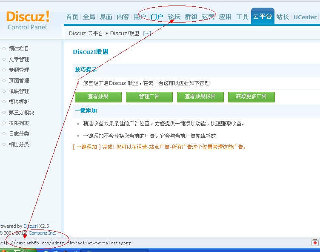
Task: Select 专题管理 sidebar item
Action: [19, 70]
